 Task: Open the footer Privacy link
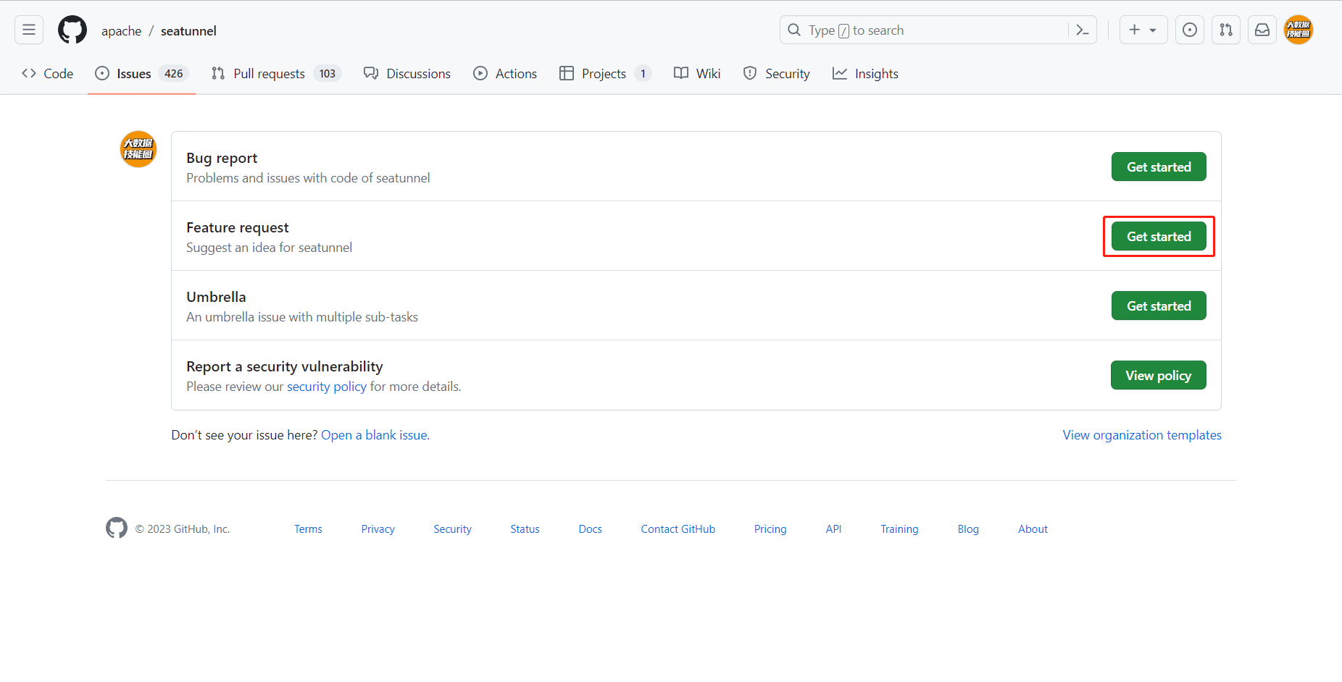pos(378,529)
